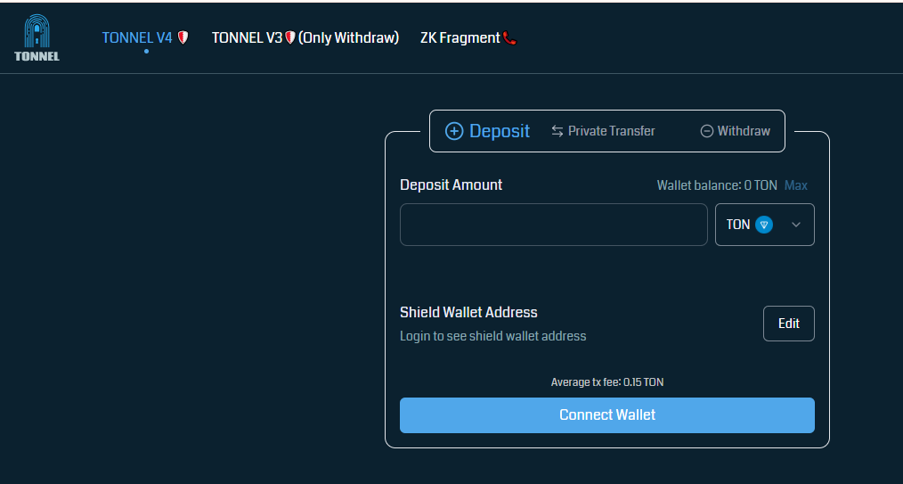This screenshot has height=484, width=903.
Task: Click the red phone icon after ZK Fragment
Action: point(509,38)
